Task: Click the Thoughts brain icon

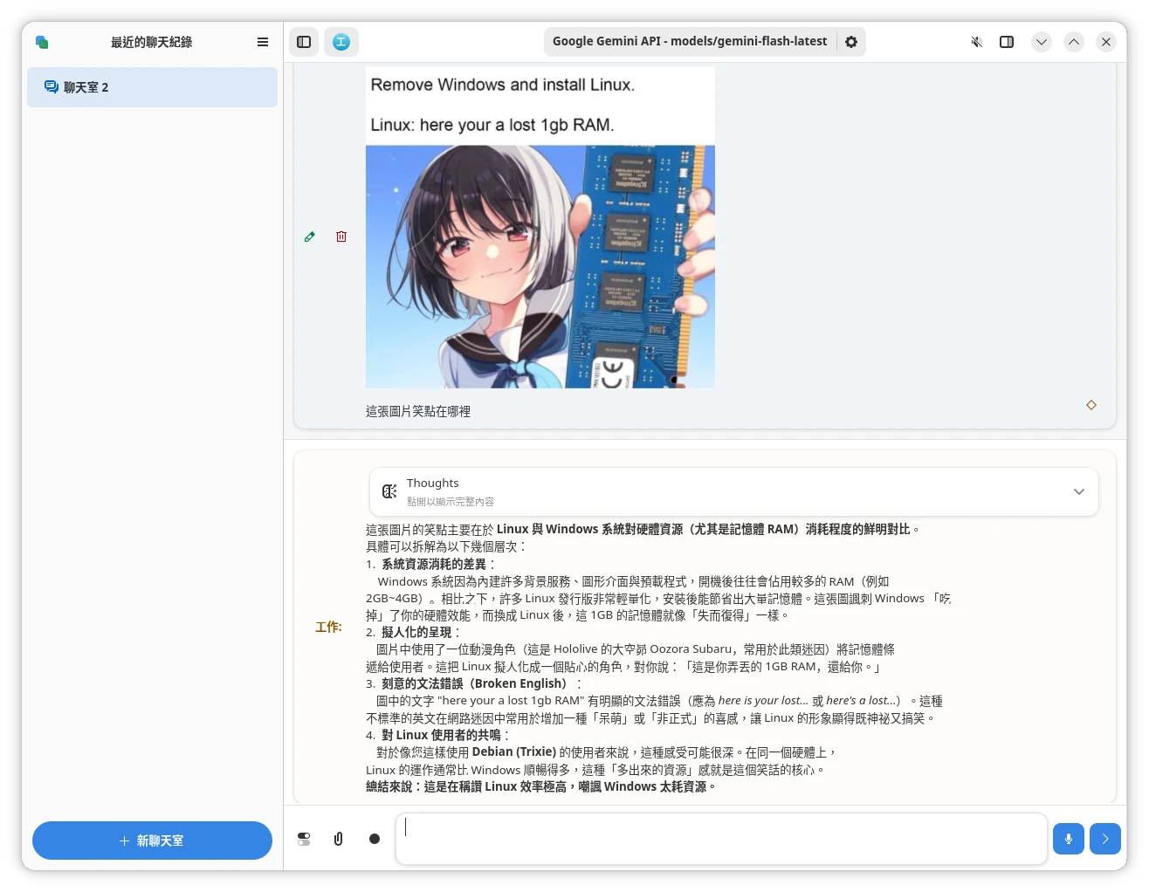Action: click(389, 491)
